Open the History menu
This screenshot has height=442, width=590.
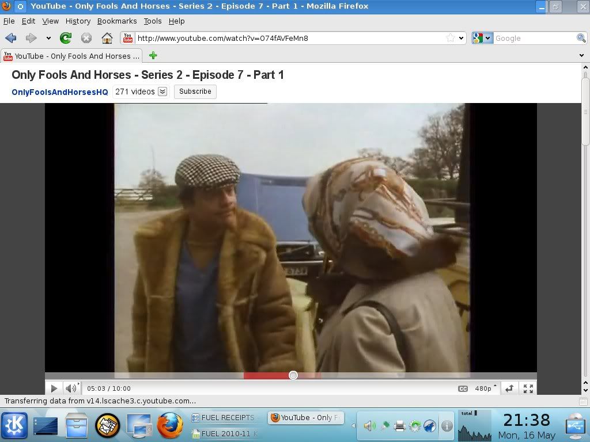coord(78,21)
